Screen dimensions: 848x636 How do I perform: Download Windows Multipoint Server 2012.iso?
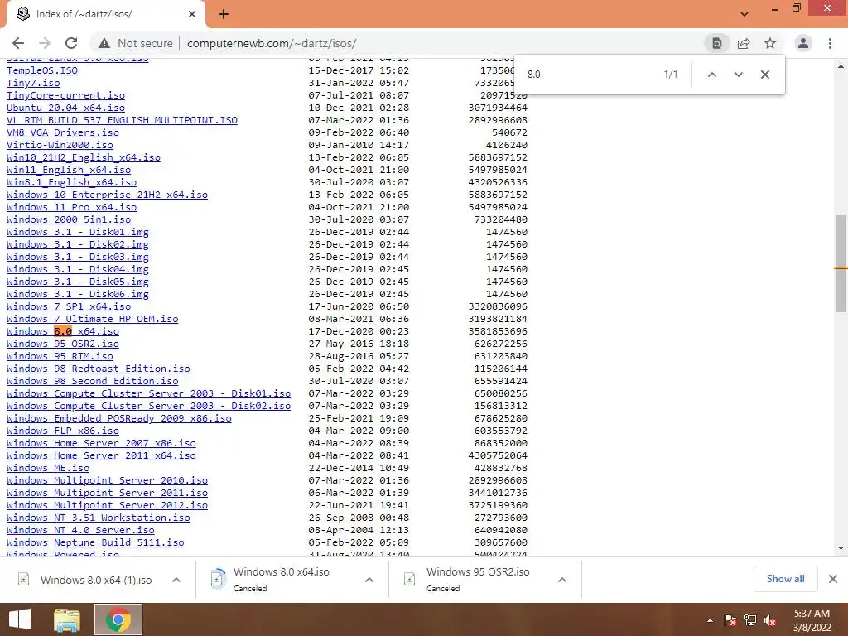point(107,506)
